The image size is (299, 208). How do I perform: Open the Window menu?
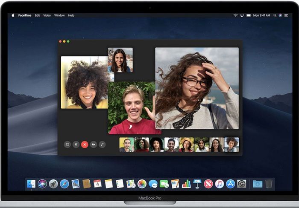59,15
